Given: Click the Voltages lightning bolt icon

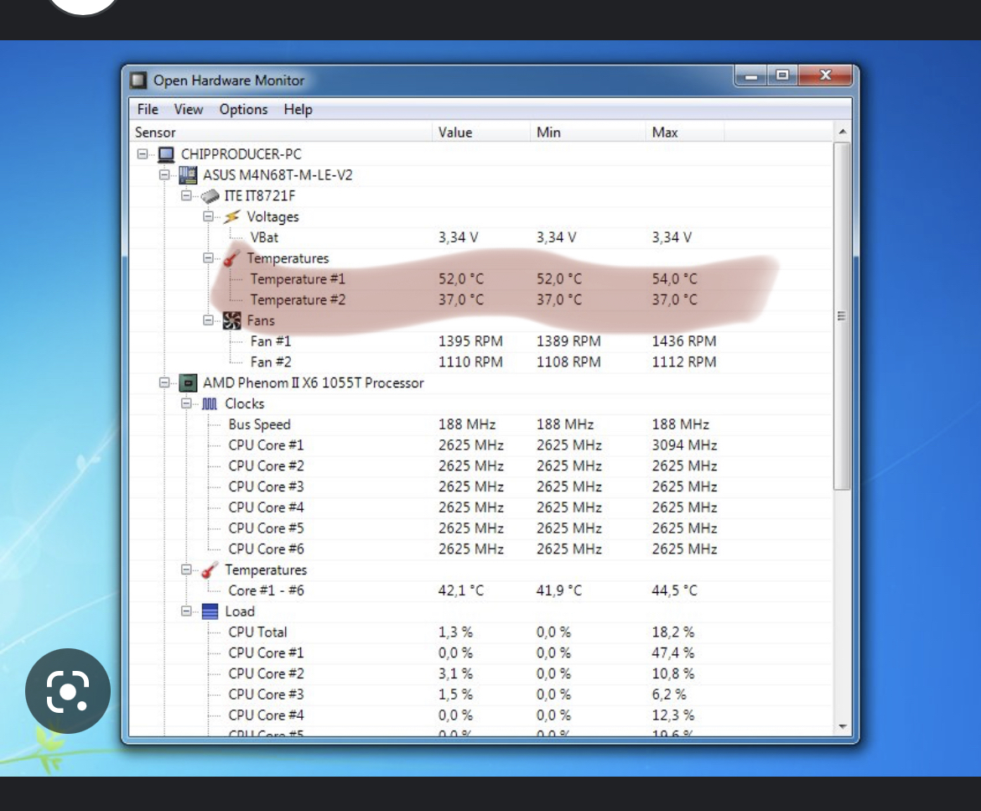Looking at the screenshot, I should click(x=232, y=216).
